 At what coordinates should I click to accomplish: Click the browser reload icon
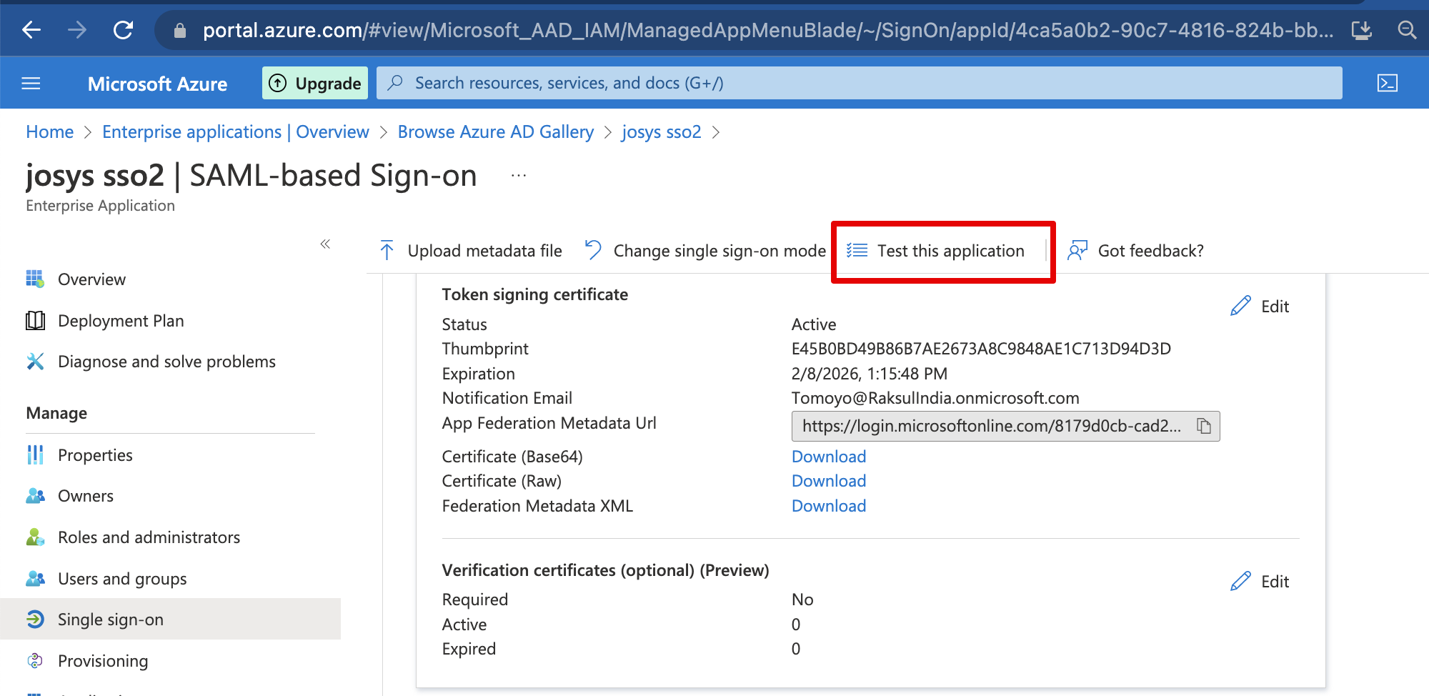pos(124,30)
